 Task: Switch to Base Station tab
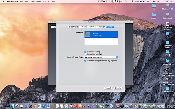[x=74, y=27]
